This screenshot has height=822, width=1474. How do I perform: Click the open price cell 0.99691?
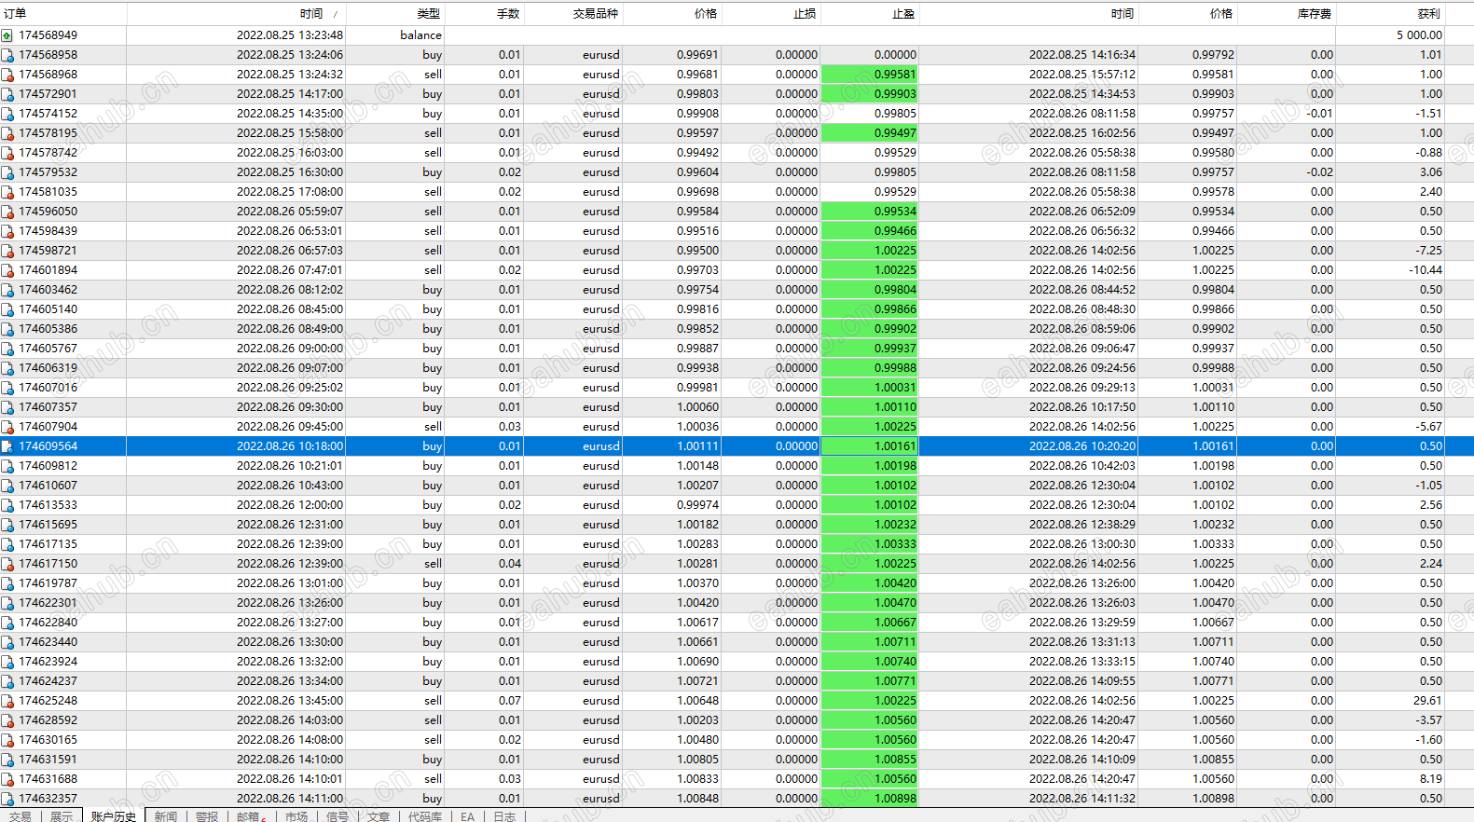[x=697, y=55]
